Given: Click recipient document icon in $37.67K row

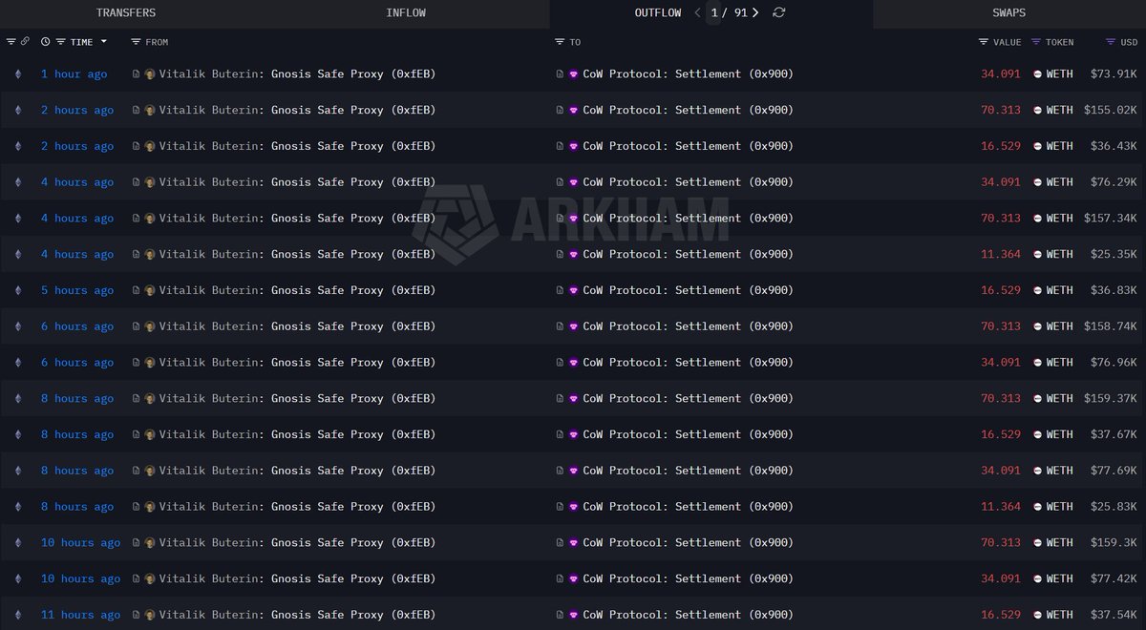Looking at the screenshot, I should click(560, 434).
